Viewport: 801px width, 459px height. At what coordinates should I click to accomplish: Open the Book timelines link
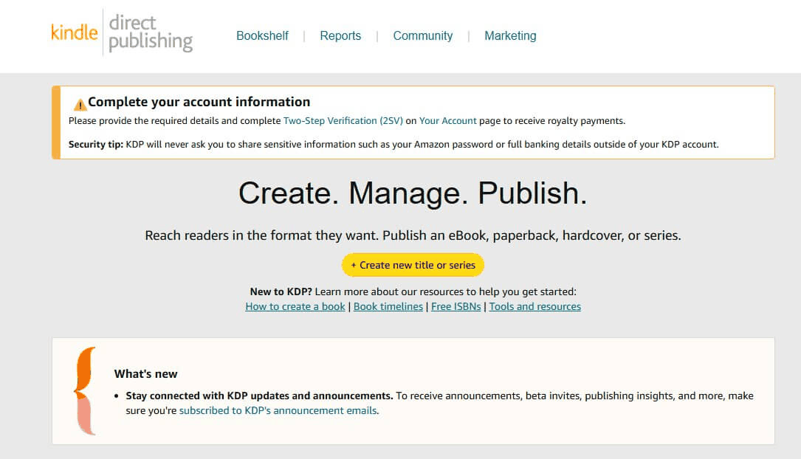pyautogui.click(x=388, y=306)
